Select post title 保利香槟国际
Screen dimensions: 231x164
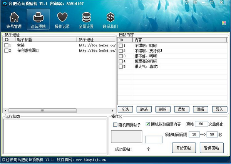coord(28,51)
